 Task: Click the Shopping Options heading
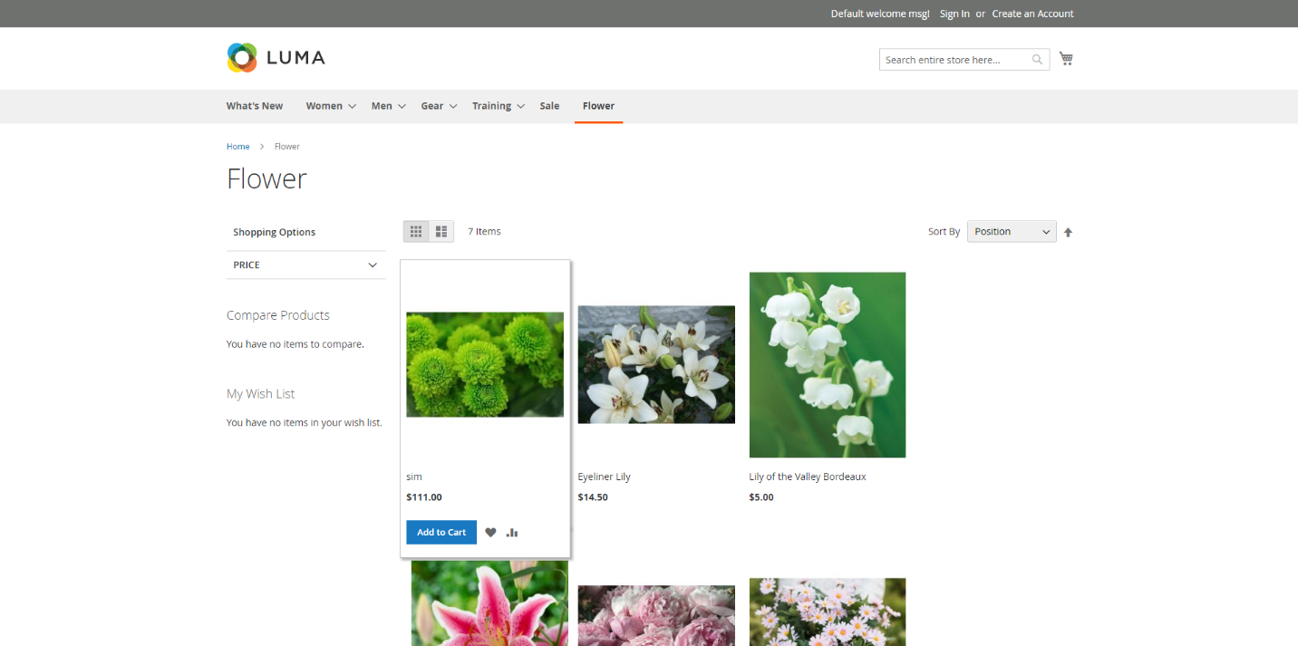coord(275,232)
